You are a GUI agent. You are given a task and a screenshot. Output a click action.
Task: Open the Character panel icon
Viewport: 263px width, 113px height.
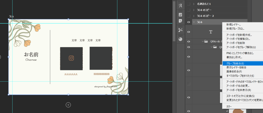(180, 6)
